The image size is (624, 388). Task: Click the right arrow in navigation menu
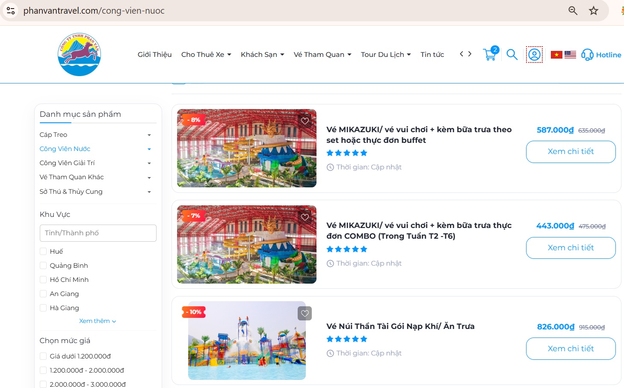470,54
